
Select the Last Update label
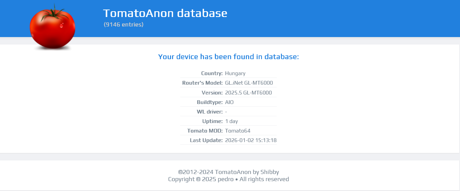(x=206, y=140)
